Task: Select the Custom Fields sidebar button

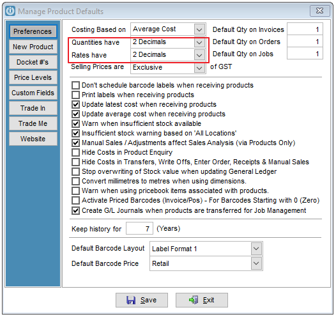Action: 33,93
